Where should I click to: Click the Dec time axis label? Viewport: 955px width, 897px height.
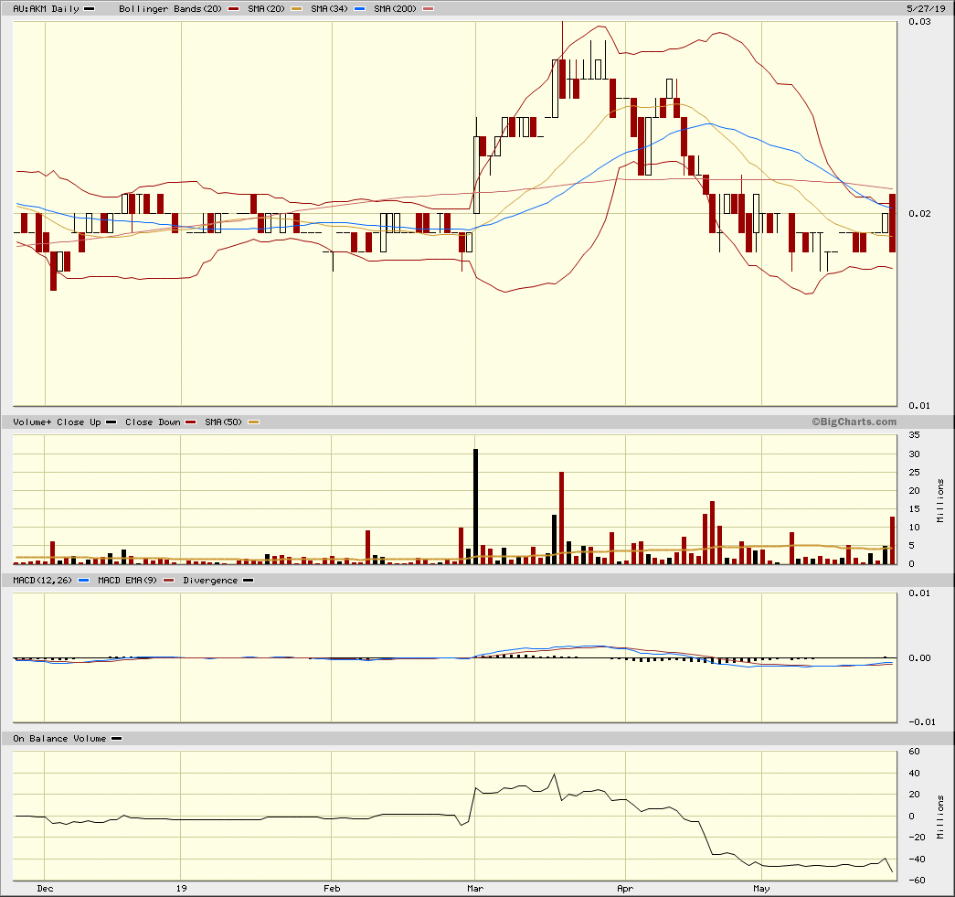45,889
